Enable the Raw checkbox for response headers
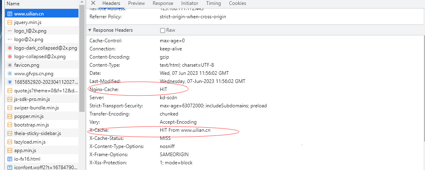 (163, 31)
